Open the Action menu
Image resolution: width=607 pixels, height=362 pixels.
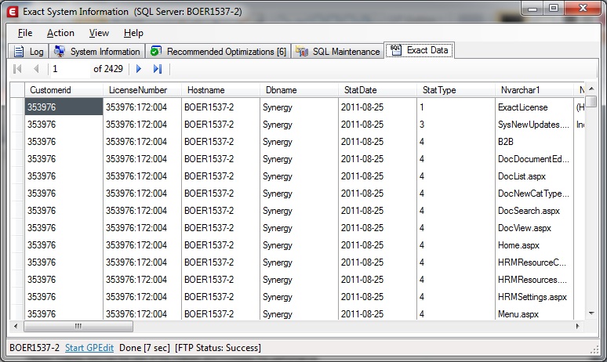pos(60,33)
